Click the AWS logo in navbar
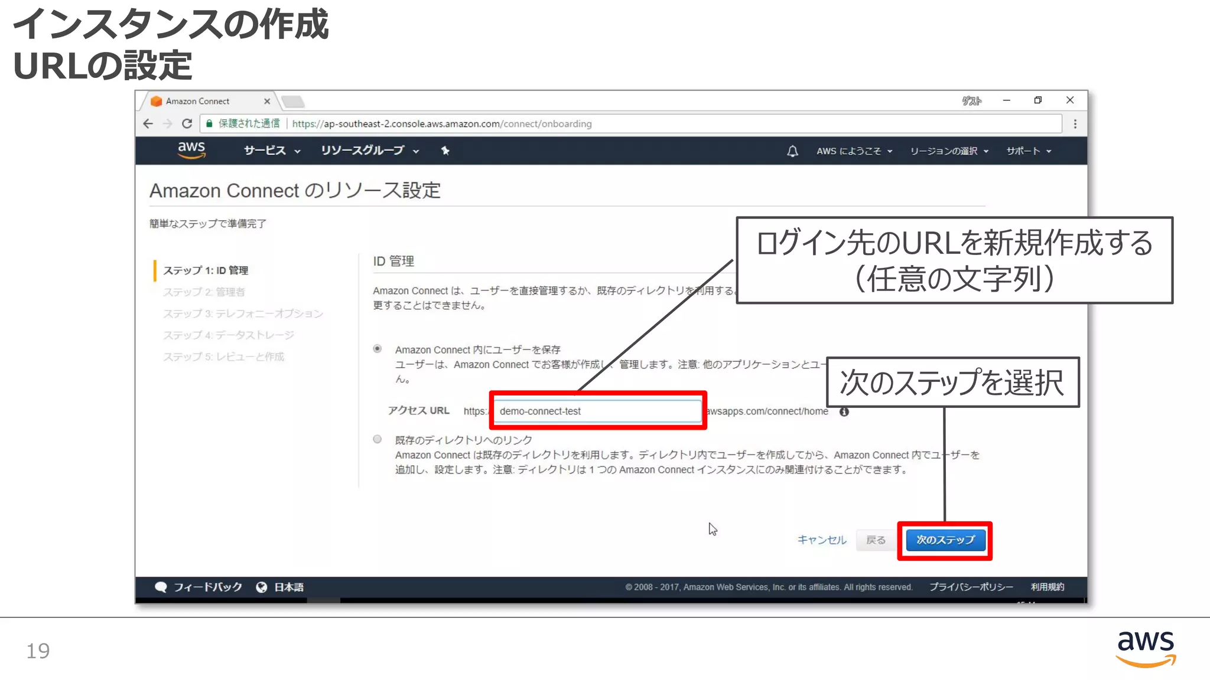The width and height of the screenshot is (1210, 680). click(191, 150)
